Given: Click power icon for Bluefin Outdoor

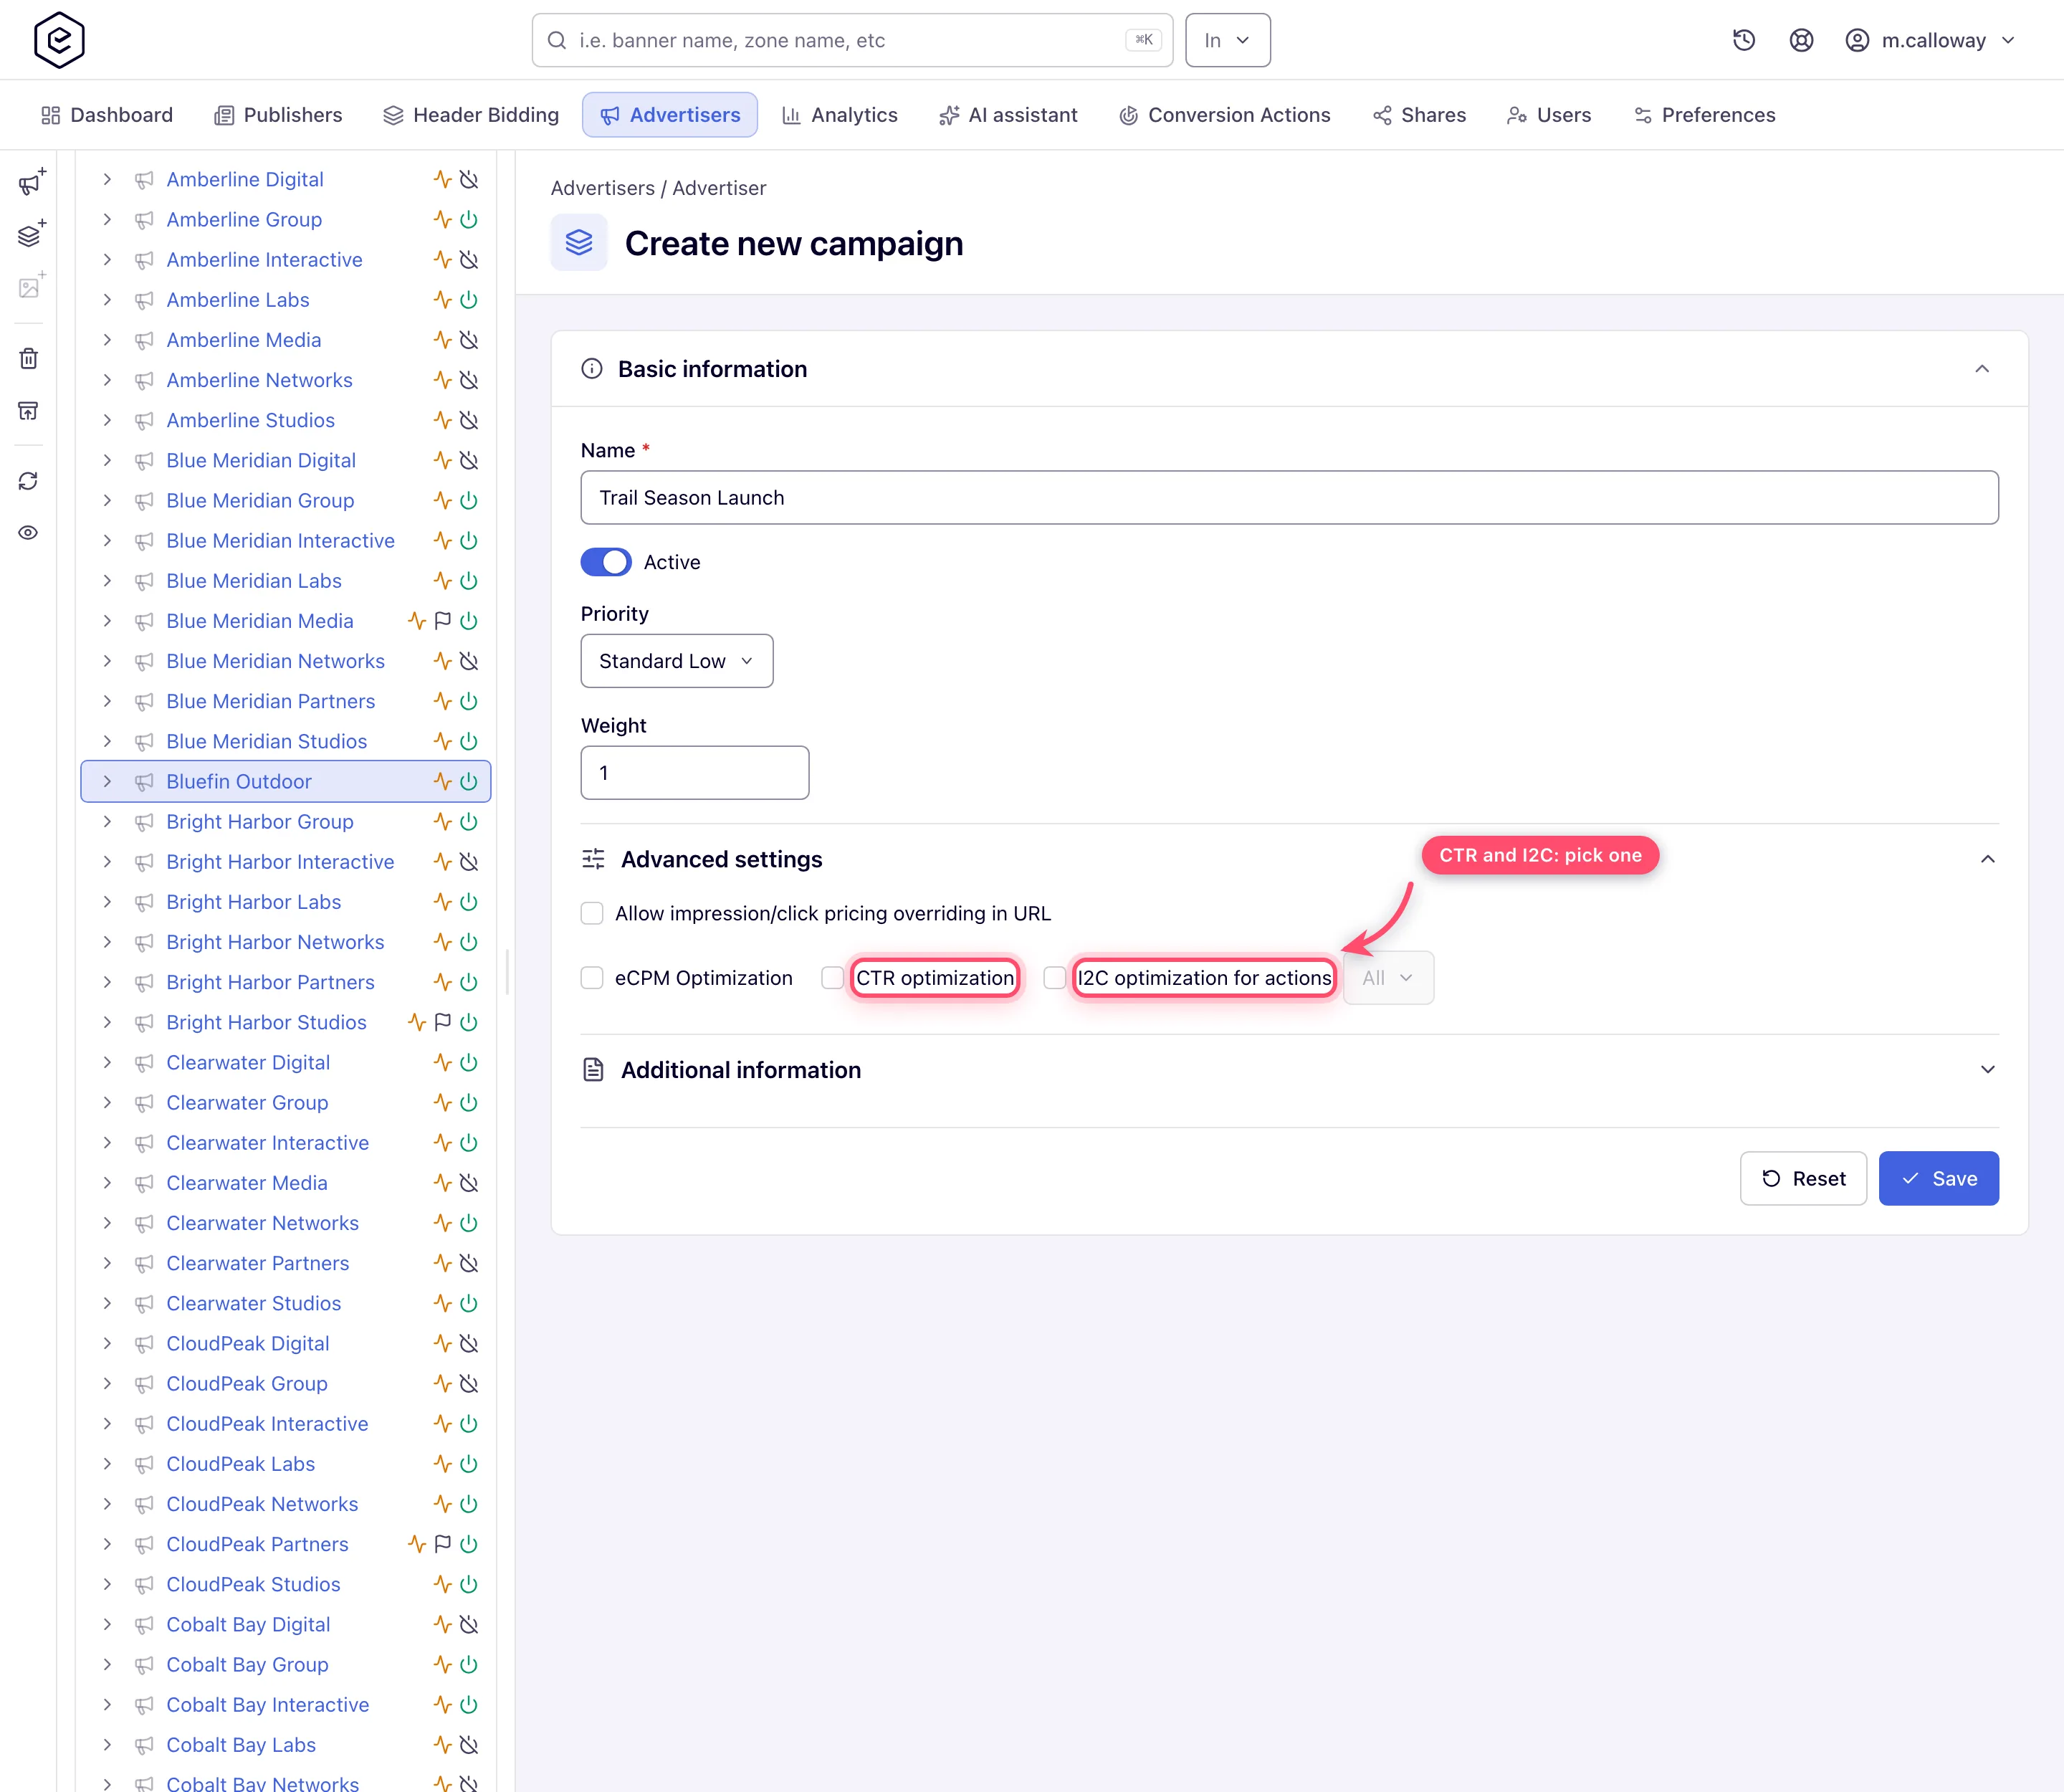Looking at the screenshot, I should click(469, 781).
